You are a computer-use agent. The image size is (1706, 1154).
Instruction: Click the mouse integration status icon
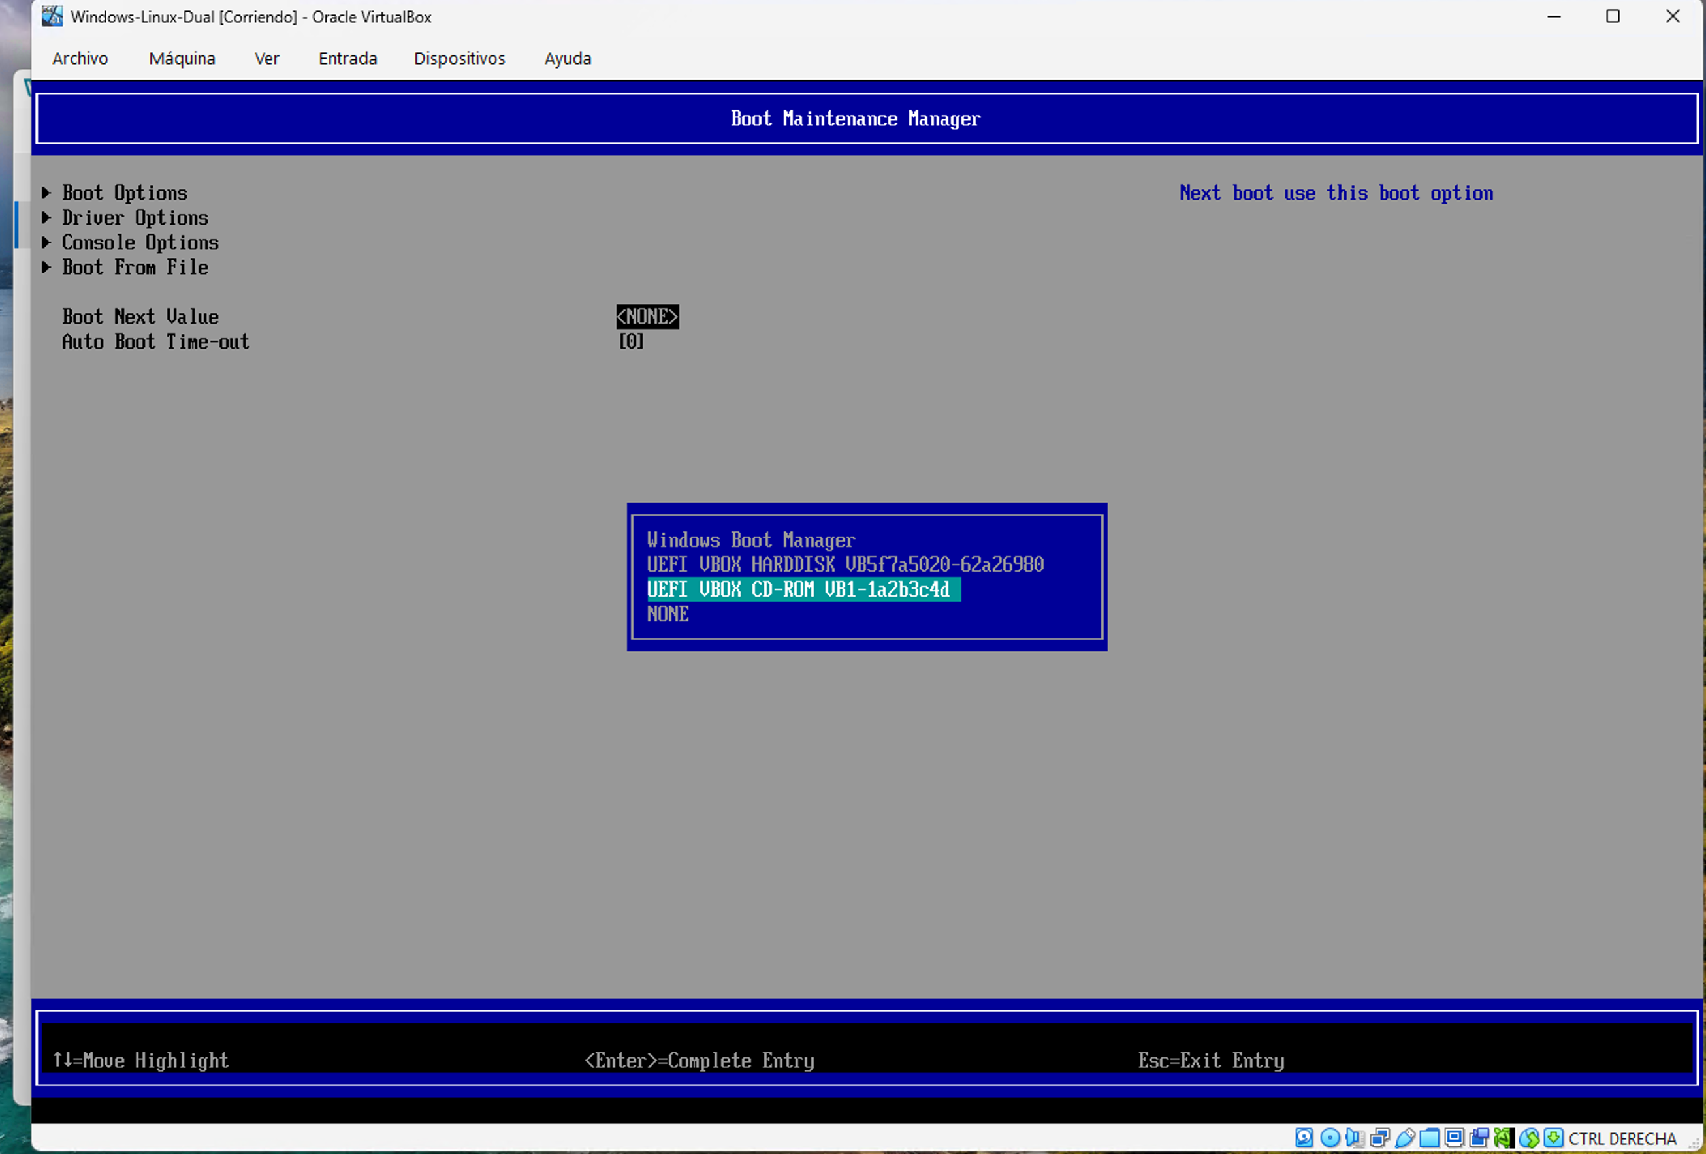[1530, 1138]
